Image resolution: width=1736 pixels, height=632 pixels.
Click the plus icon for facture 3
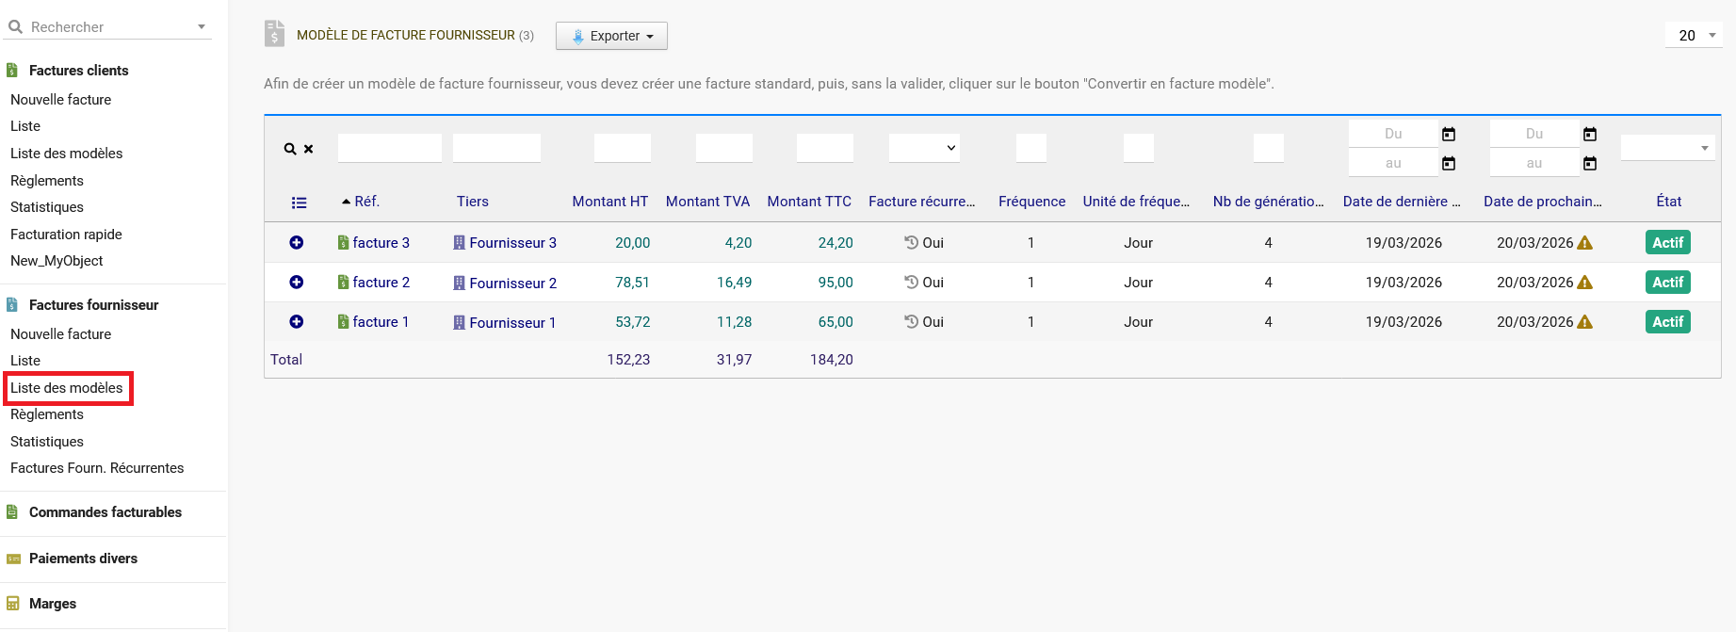pos(297,243)
